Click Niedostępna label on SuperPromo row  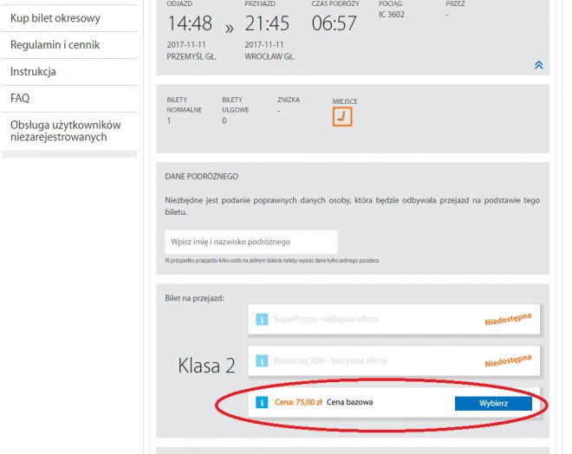tap(507, 321)
